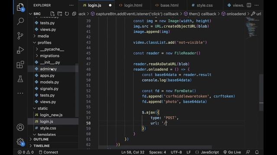Image resolution: width=277 pixels, height=155 pixels.
Task: Change indentation Spaces: 4
Action: [x=158, y=152]
